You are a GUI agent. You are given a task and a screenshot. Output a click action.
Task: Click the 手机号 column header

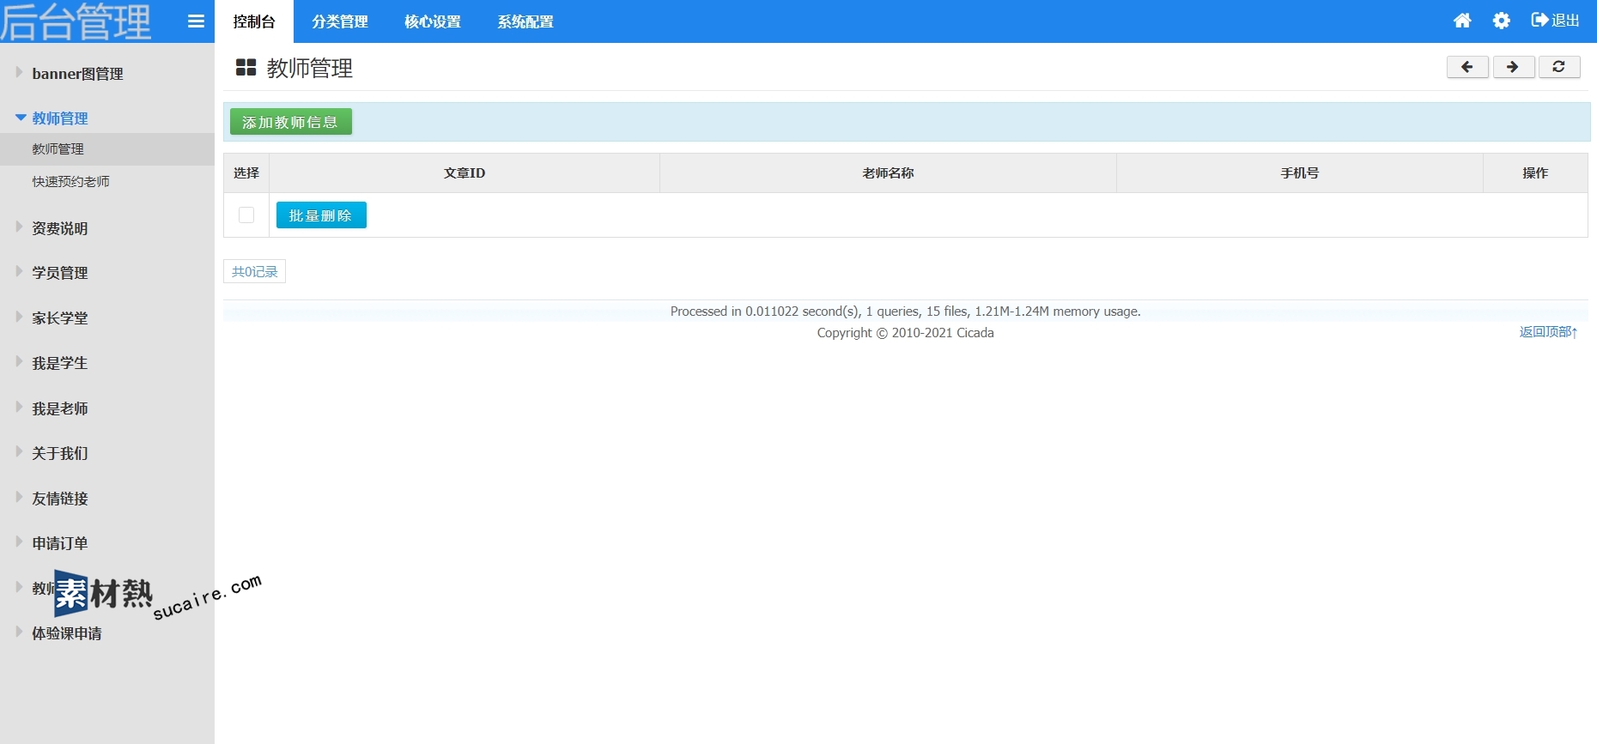coord(1300,173)
